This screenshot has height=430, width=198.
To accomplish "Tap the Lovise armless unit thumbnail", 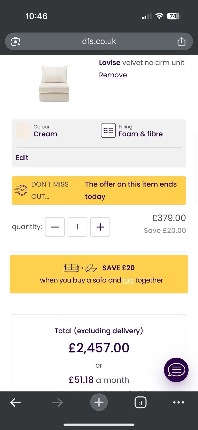I will pyautogui.click(x=54, y=83).
